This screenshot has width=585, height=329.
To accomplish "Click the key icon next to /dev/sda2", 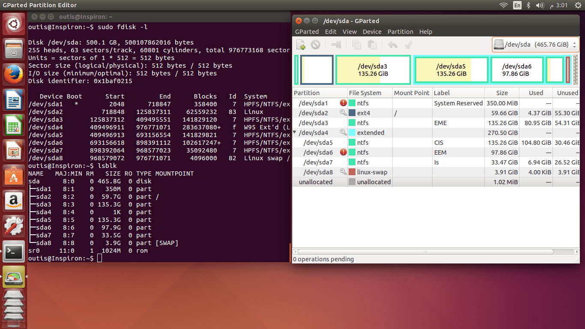I will tap(343, 113).
